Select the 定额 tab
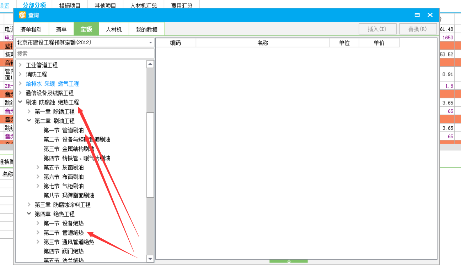 pos(86,29)
